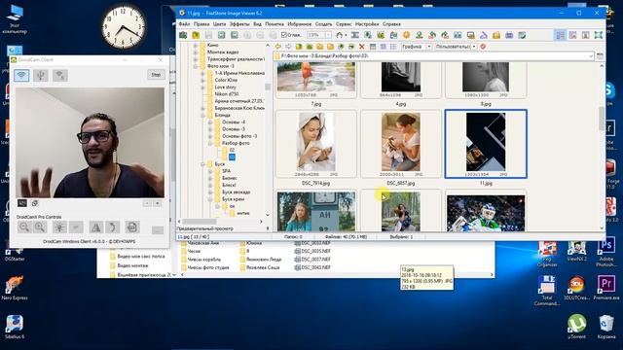Collapse the Блонда tree folder
Image resolution: width=623 pixels, height=350 pixels.
(202, 115)
